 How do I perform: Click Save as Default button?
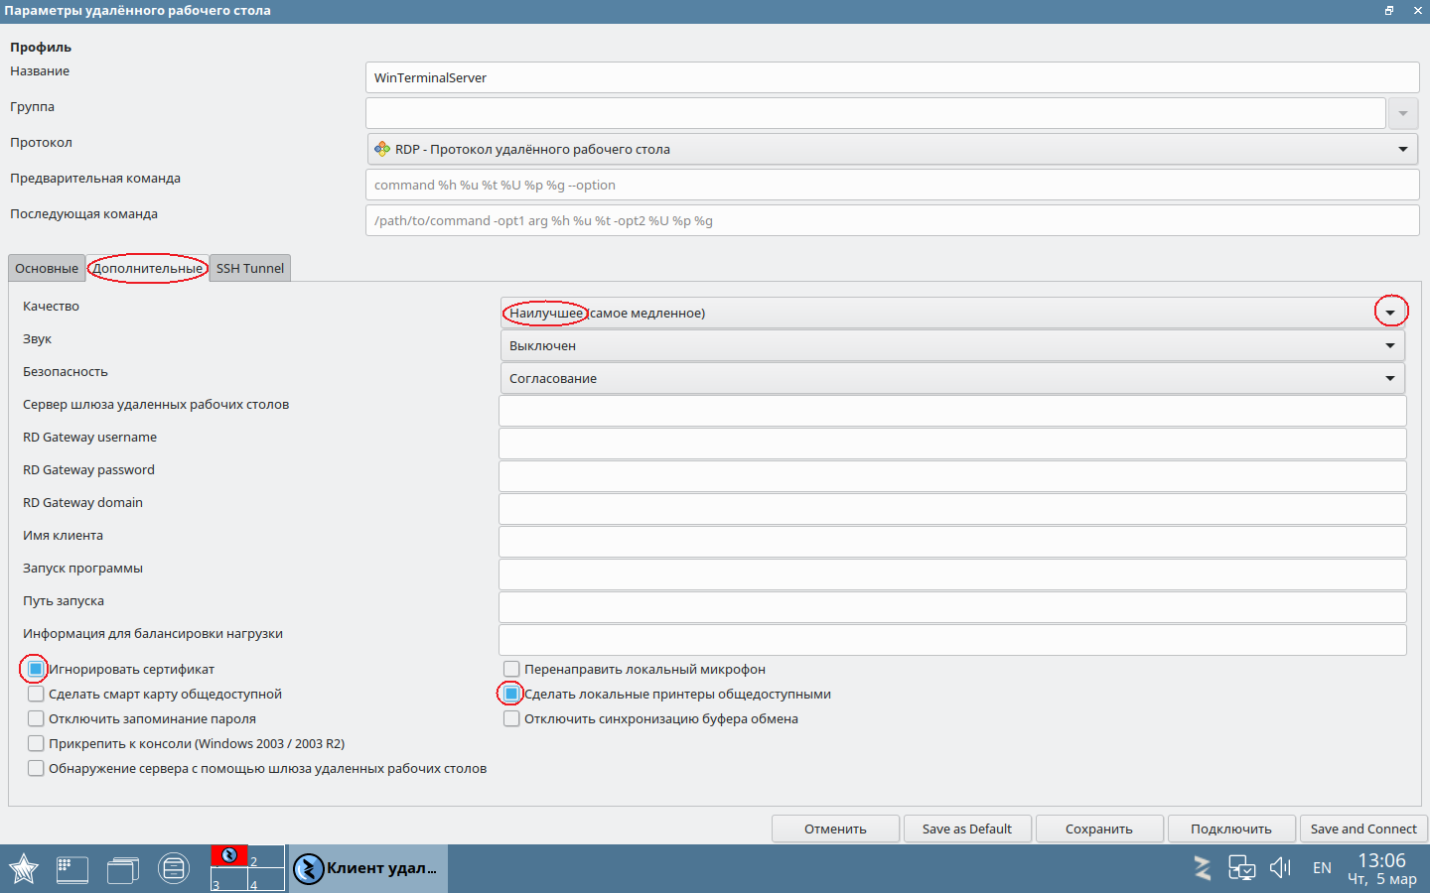(967, 829)
